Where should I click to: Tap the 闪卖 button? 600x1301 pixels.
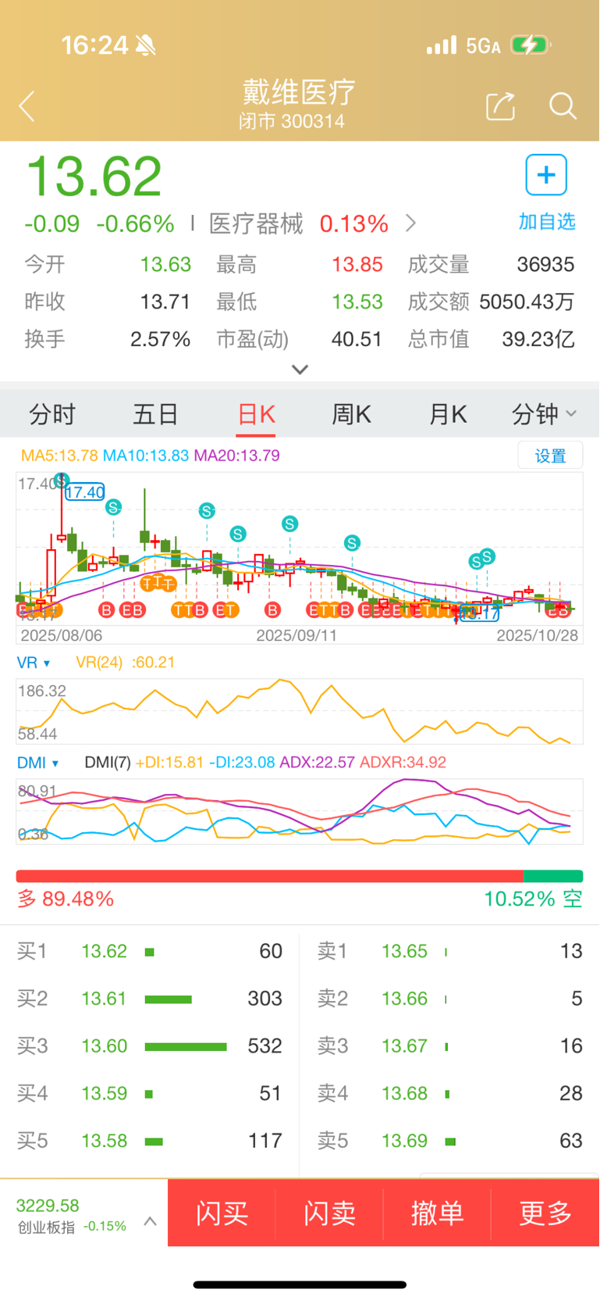point(329,1213)
